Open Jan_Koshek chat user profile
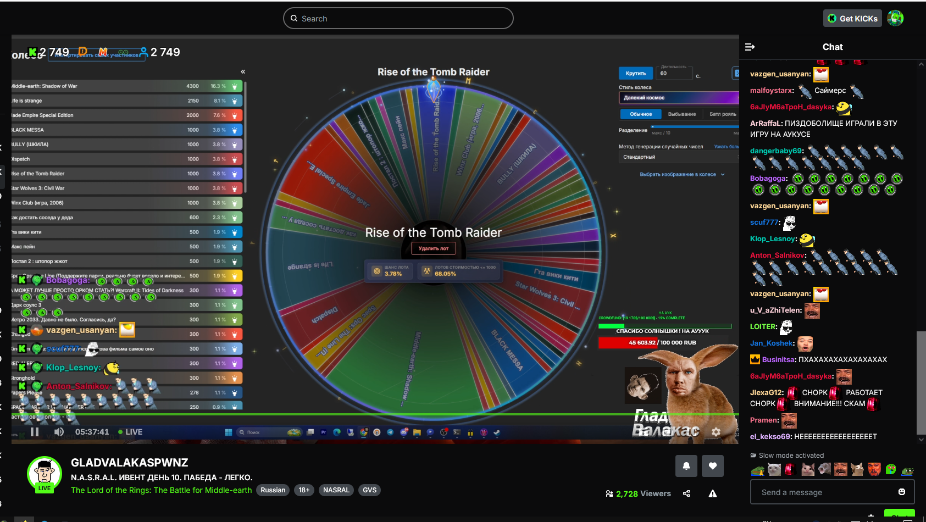 pyautogui.click(x=772, y=343)
